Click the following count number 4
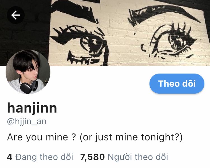This screenshot has width=210, height=168. [x=10, y=157]
